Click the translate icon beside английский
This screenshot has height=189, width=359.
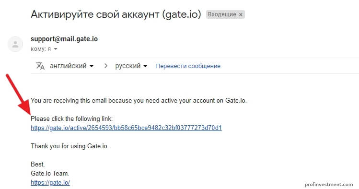40,66
